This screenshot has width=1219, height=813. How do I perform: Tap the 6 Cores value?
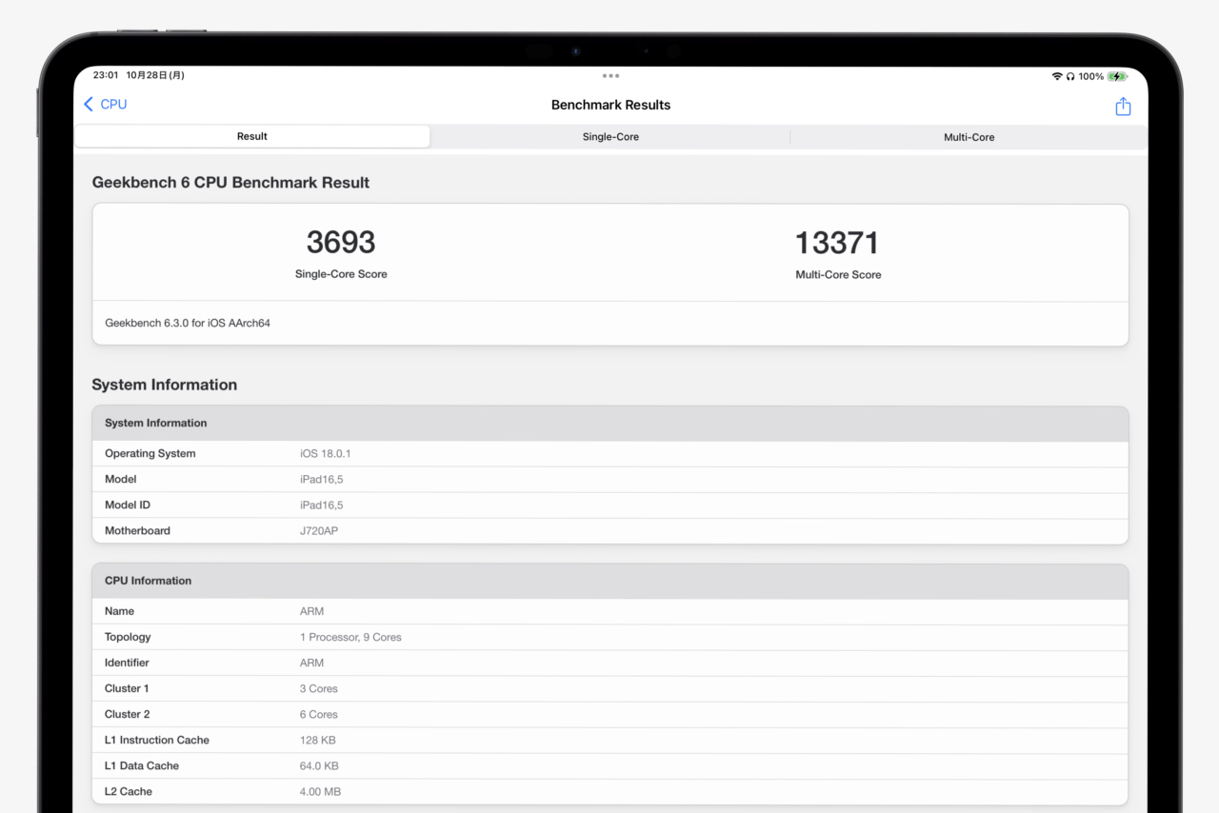[319, 715]
